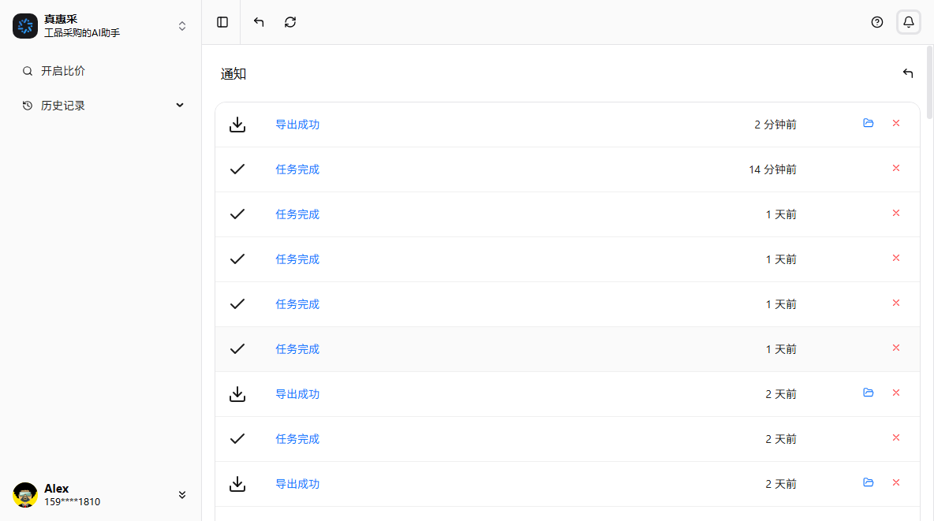Dismiss the topmost notification with its X
This screenshot has width=934, height=521.
click(896, 123)
